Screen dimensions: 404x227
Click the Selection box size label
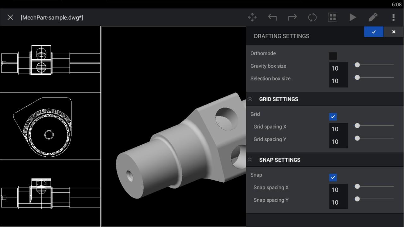(270, 79)
